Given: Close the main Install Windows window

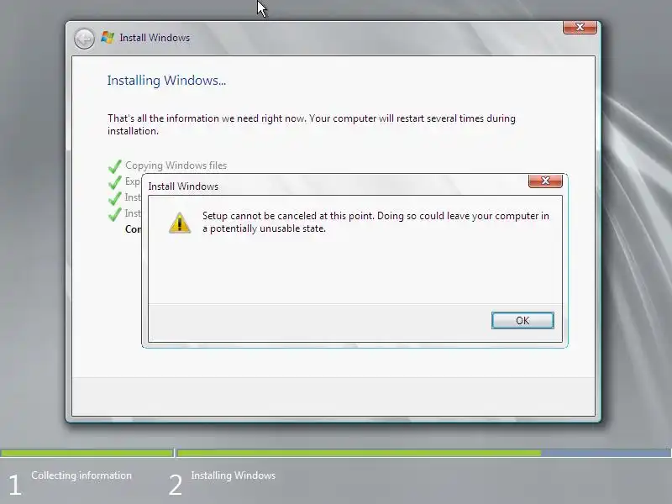Looking at the screenshot, I should point(580,27).
